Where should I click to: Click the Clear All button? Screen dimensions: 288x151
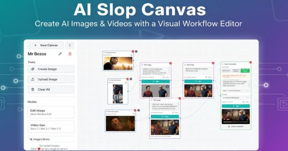[x=51, y=90]
